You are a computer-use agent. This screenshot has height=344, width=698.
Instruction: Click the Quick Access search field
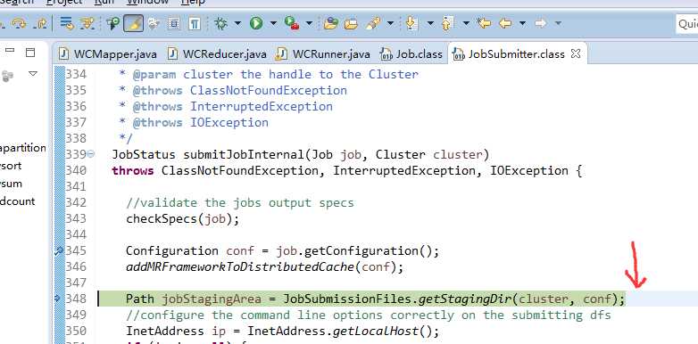click(x=686, y=23)
